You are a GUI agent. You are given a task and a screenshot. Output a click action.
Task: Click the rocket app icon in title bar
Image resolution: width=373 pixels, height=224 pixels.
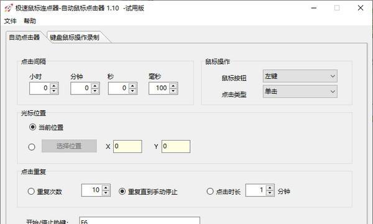(x=9, y=8)
